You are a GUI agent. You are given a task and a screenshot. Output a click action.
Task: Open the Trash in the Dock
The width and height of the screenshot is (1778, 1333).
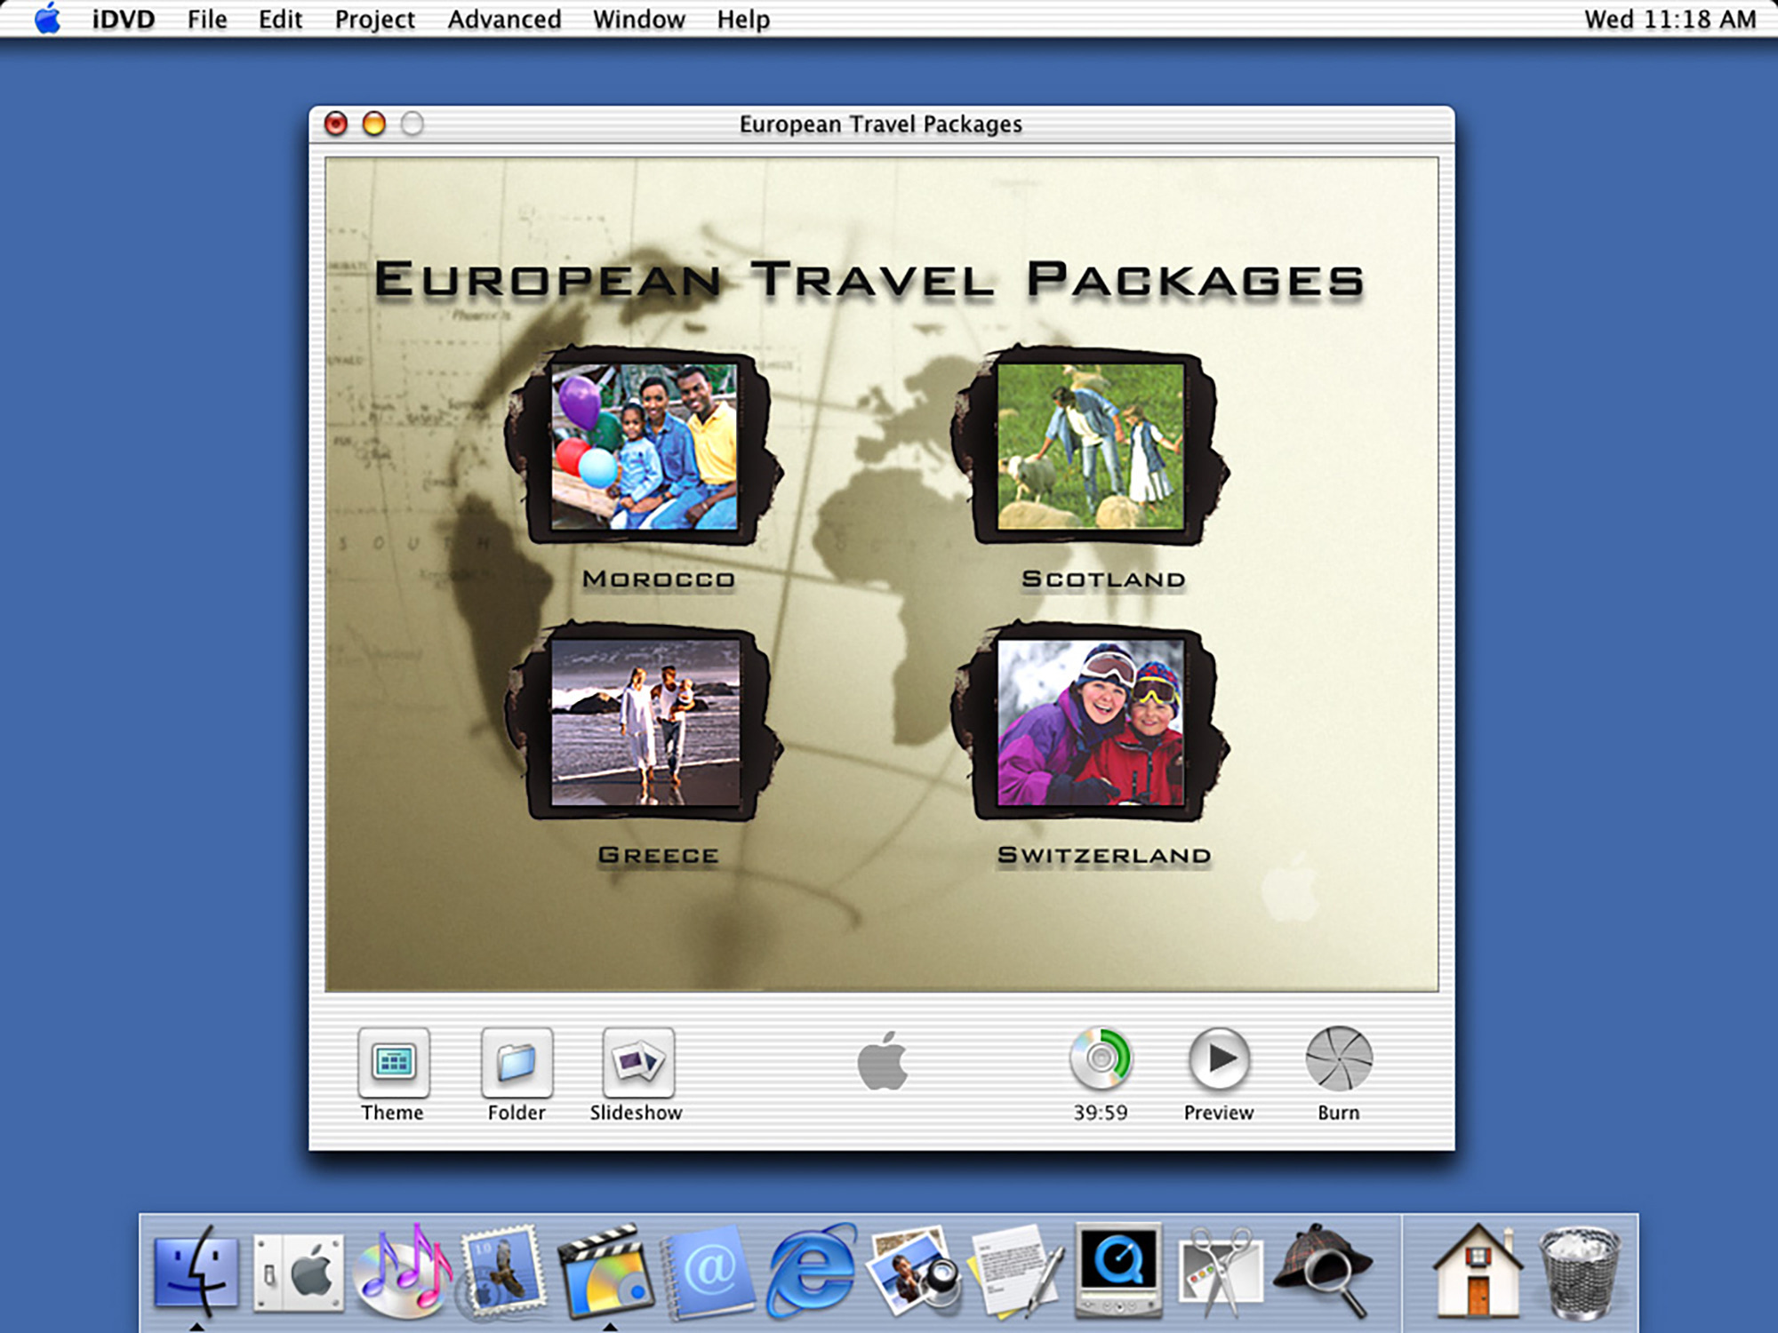pos(1581,1273)
